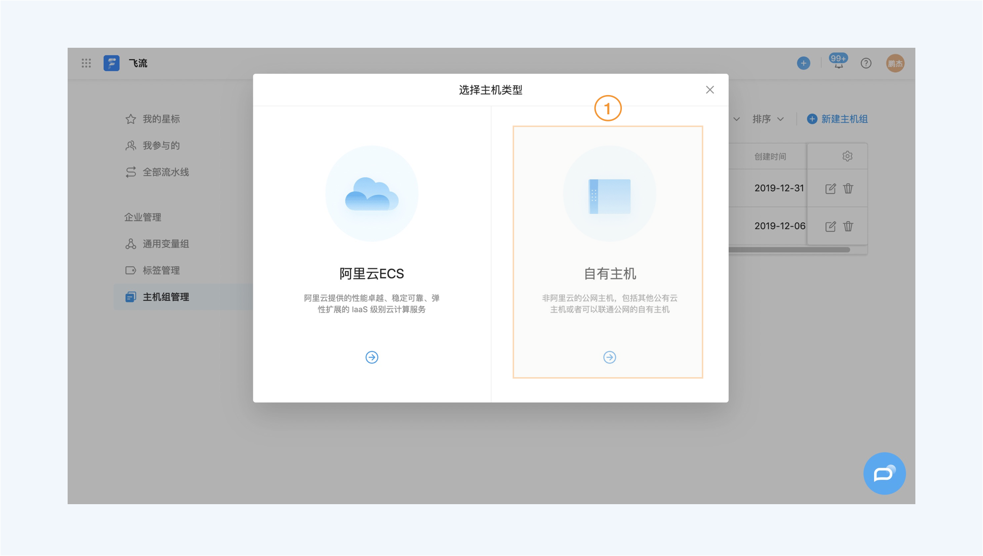Delete the 2019-12-06 host group row
Screen dimensions: 983x556
coord(848,226)
